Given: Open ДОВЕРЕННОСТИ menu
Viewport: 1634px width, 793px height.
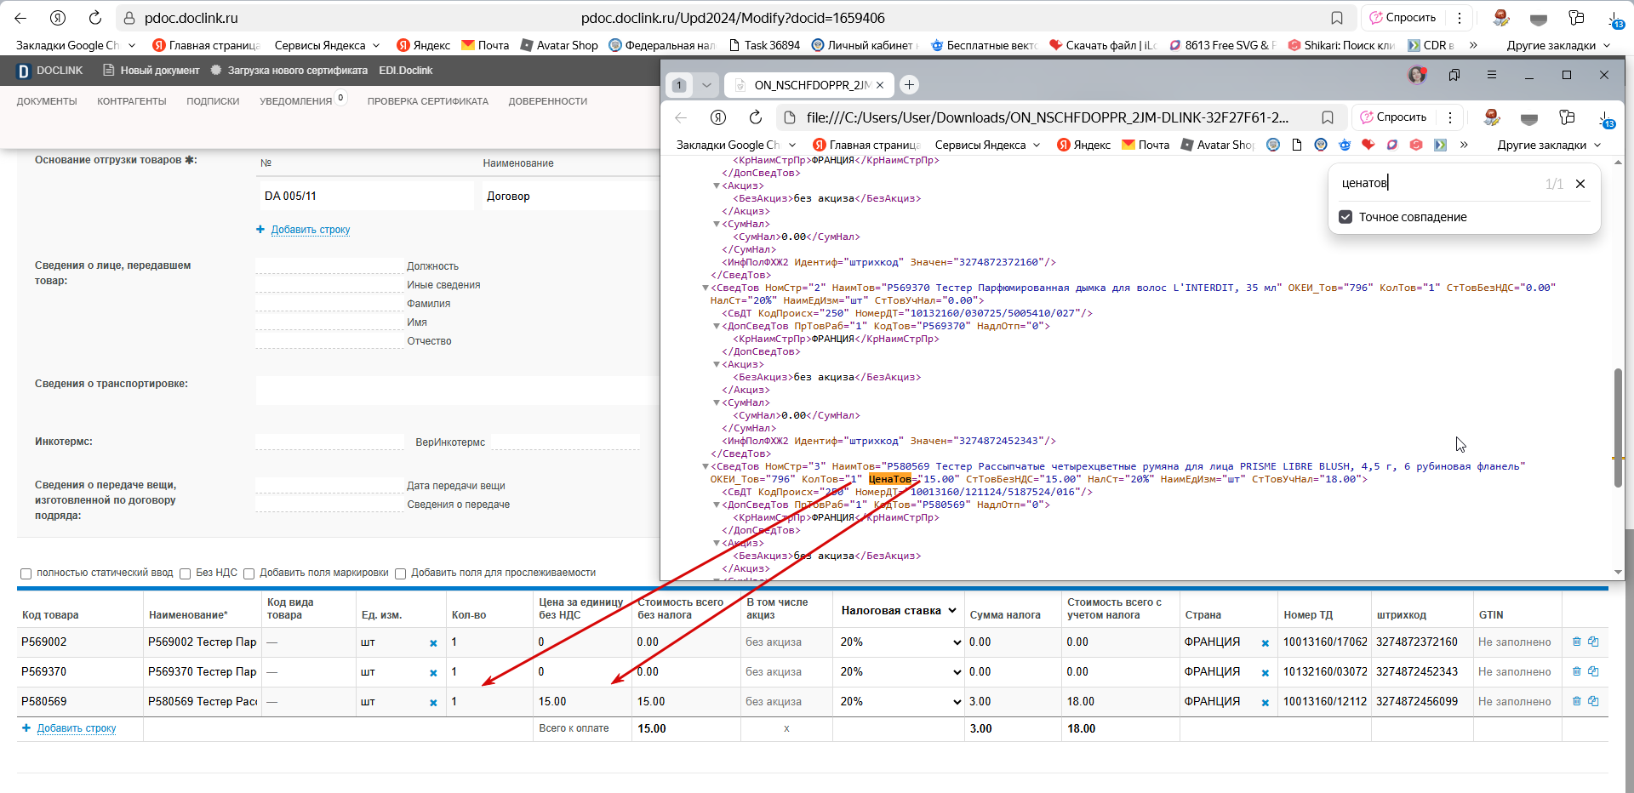Looking at the screenshot, I should point(548,101).
